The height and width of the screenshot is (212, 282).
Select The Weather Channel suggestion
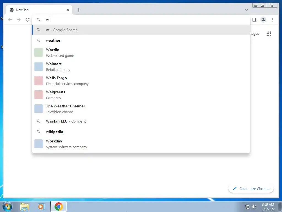click(x=141, y=109)
